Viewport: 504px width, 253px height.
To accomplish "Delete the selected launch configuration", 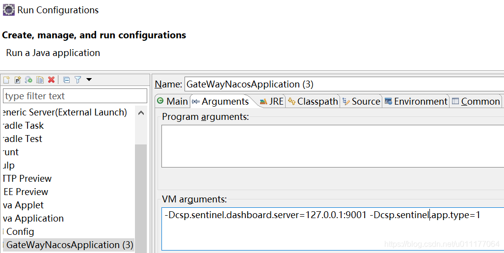I will point(51,80).
